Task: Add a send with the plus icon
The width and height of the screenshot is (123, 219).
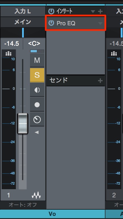Action: 100,81
